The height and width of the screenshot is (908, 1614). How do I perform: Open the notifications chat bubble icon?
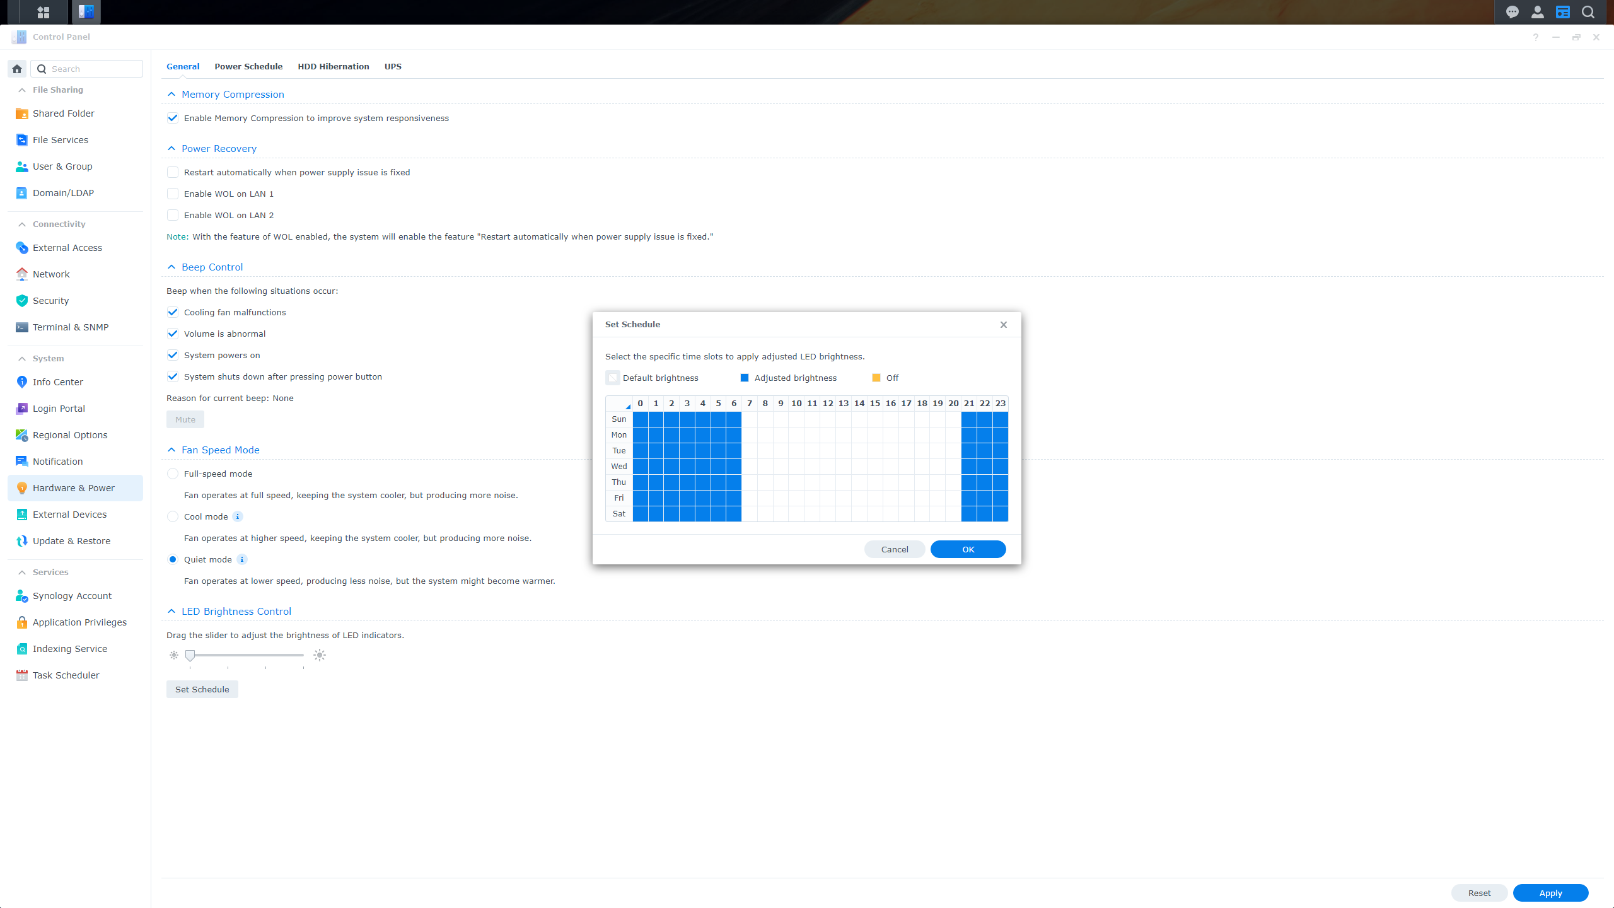click(x=1512, y=12)
